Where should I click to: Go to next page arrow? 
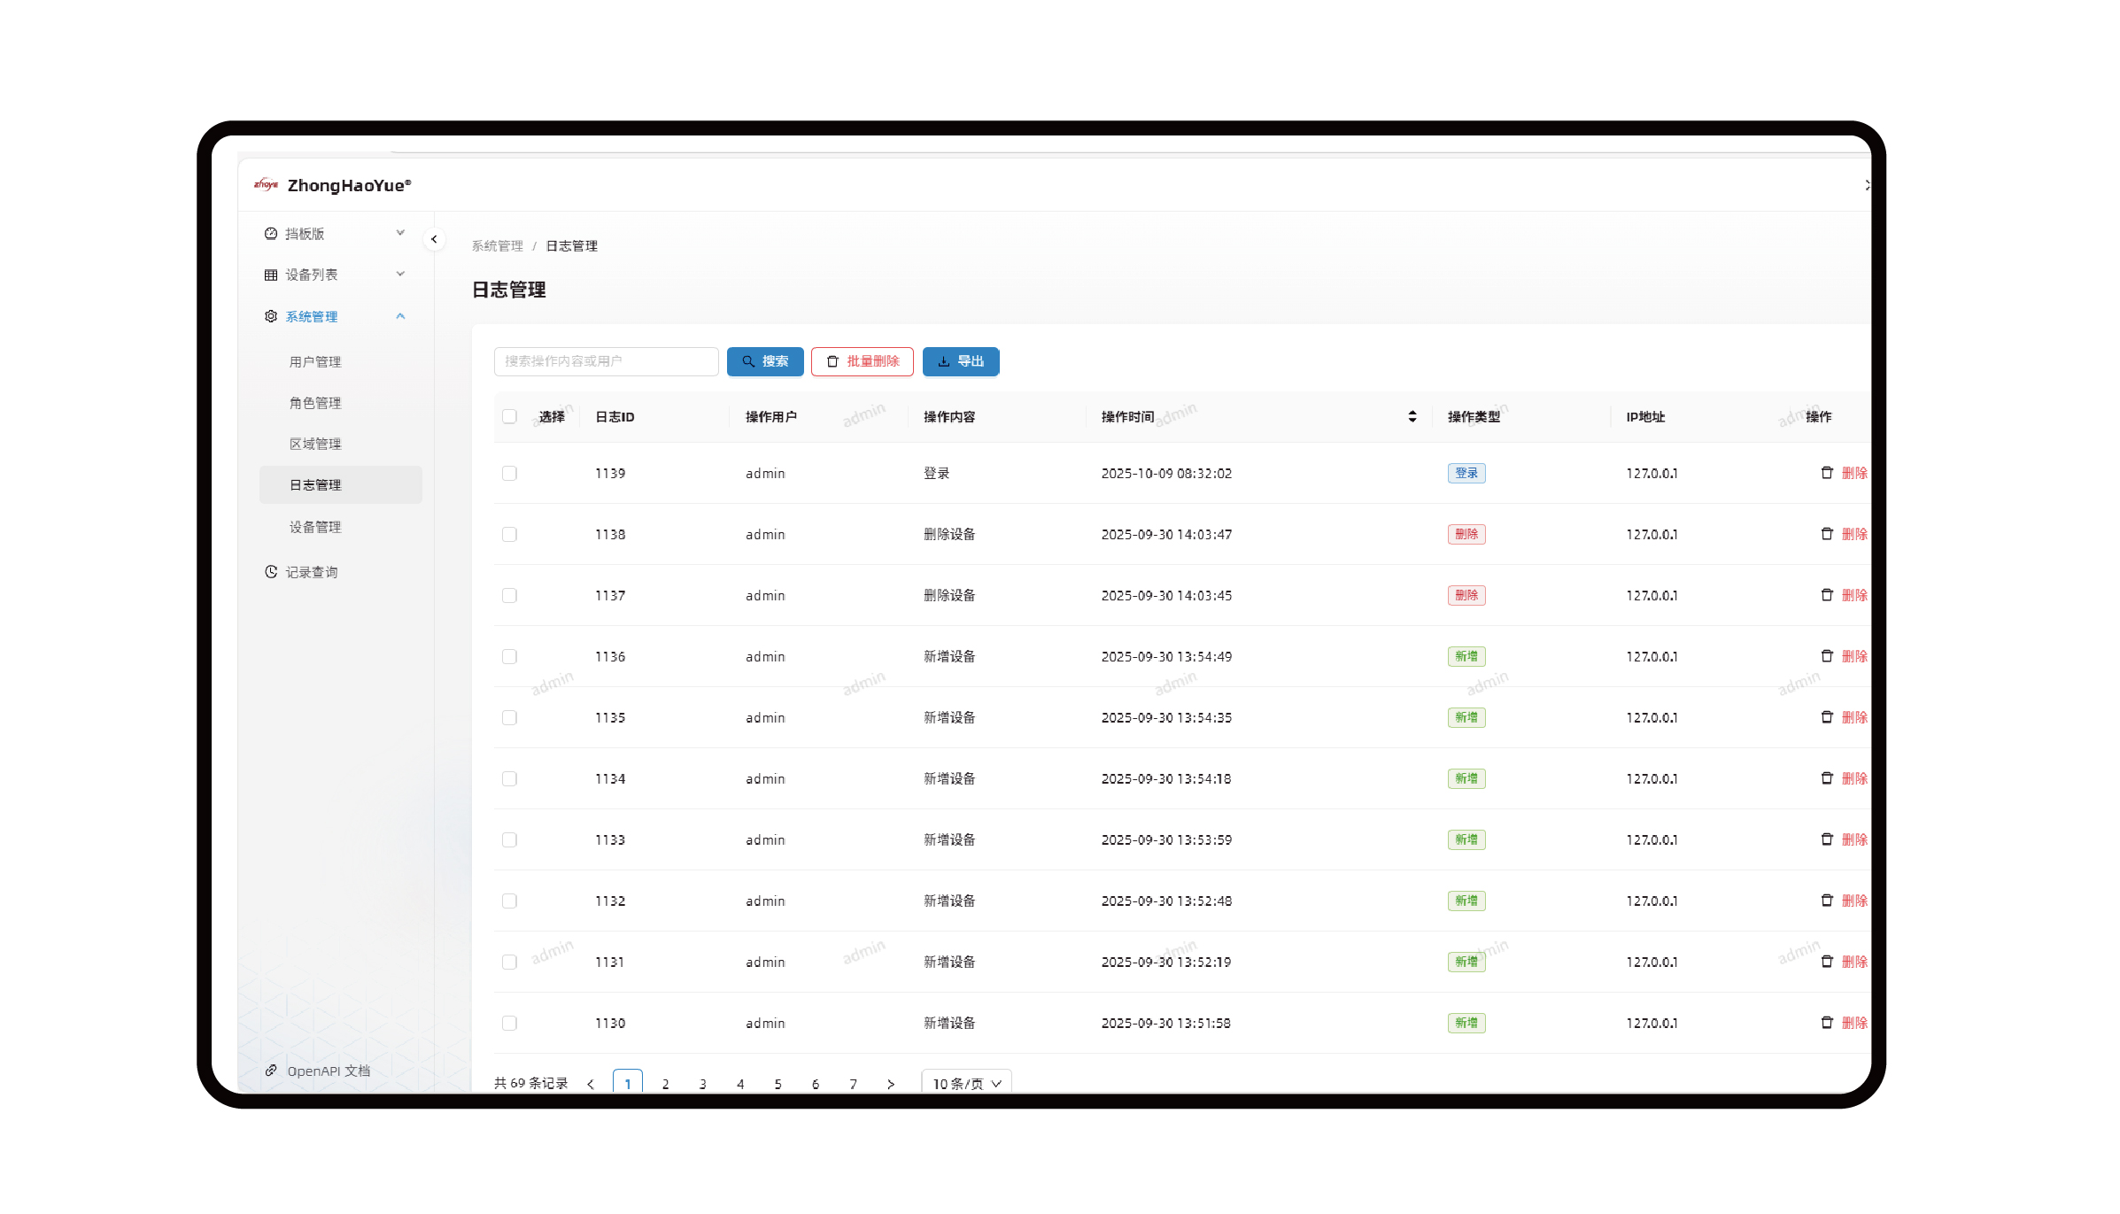click(x=891, y=1084)
